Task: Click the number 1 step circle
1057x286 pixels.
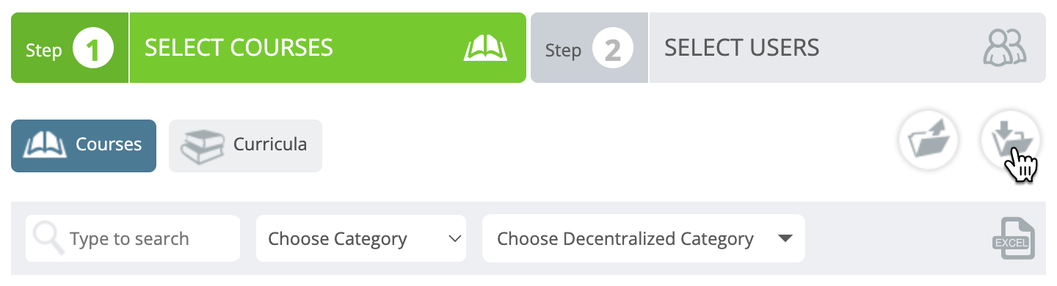Action: (93, 50)
